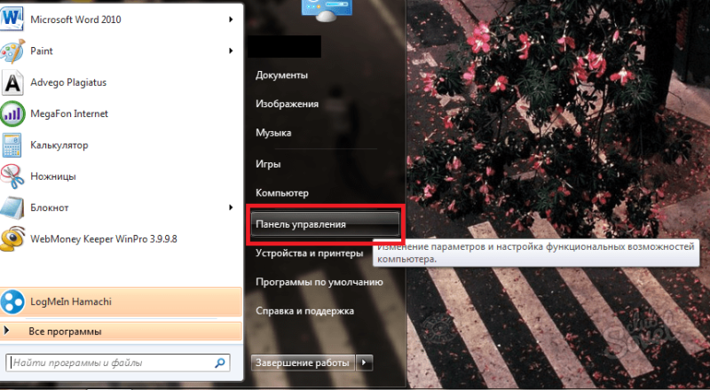Open Музыка library
The image size is (710, 390).
[273, 133]
